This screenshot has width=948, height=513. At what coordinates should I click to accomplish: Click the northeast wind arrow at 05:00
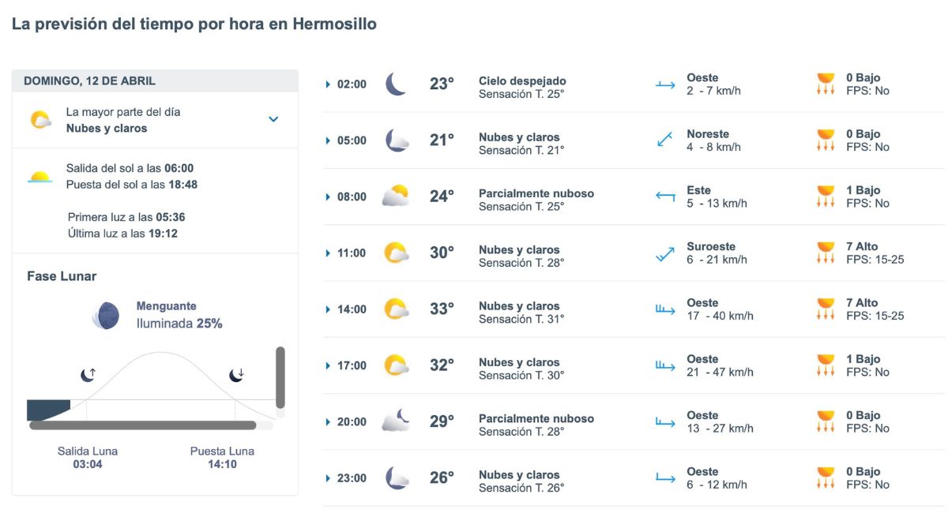(x=666, y=140)
